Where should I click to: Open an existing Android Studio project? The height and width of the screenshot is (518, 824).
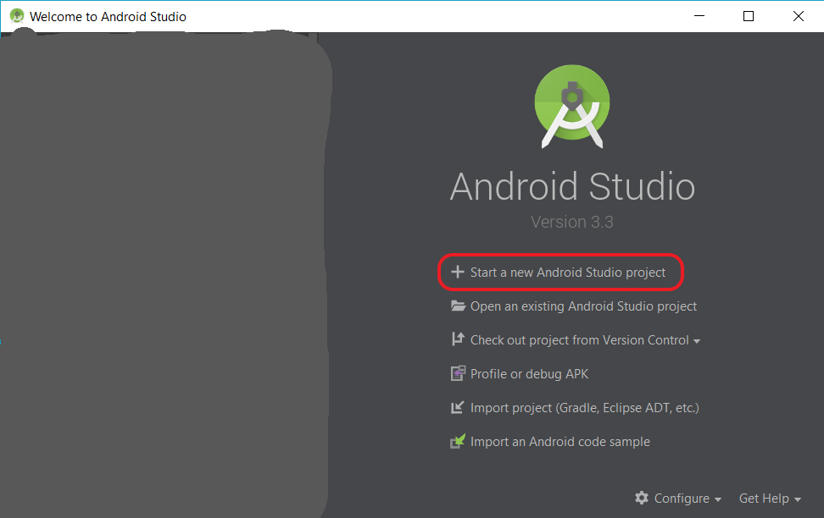point(583,306)
